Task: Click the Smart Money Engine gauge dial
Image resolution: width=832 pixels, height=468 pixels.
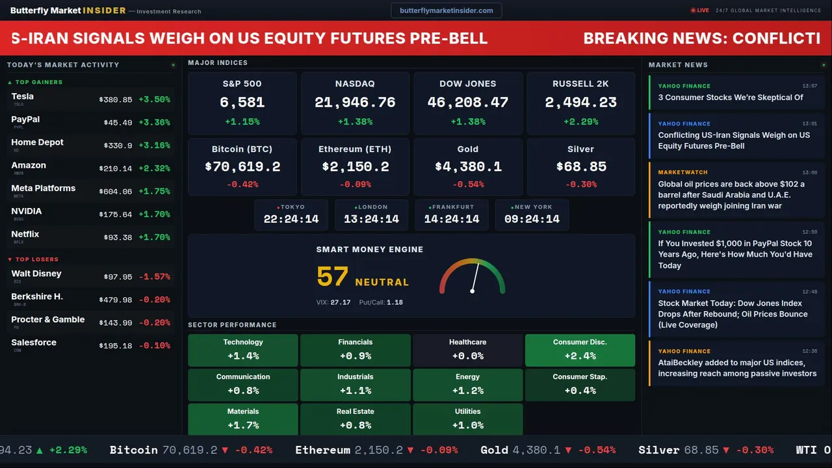Action: point(472,276)
